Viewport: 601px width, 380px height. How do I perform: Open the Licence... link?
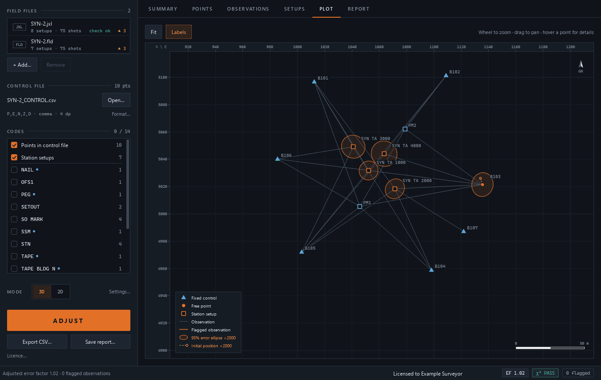[17, 356]
